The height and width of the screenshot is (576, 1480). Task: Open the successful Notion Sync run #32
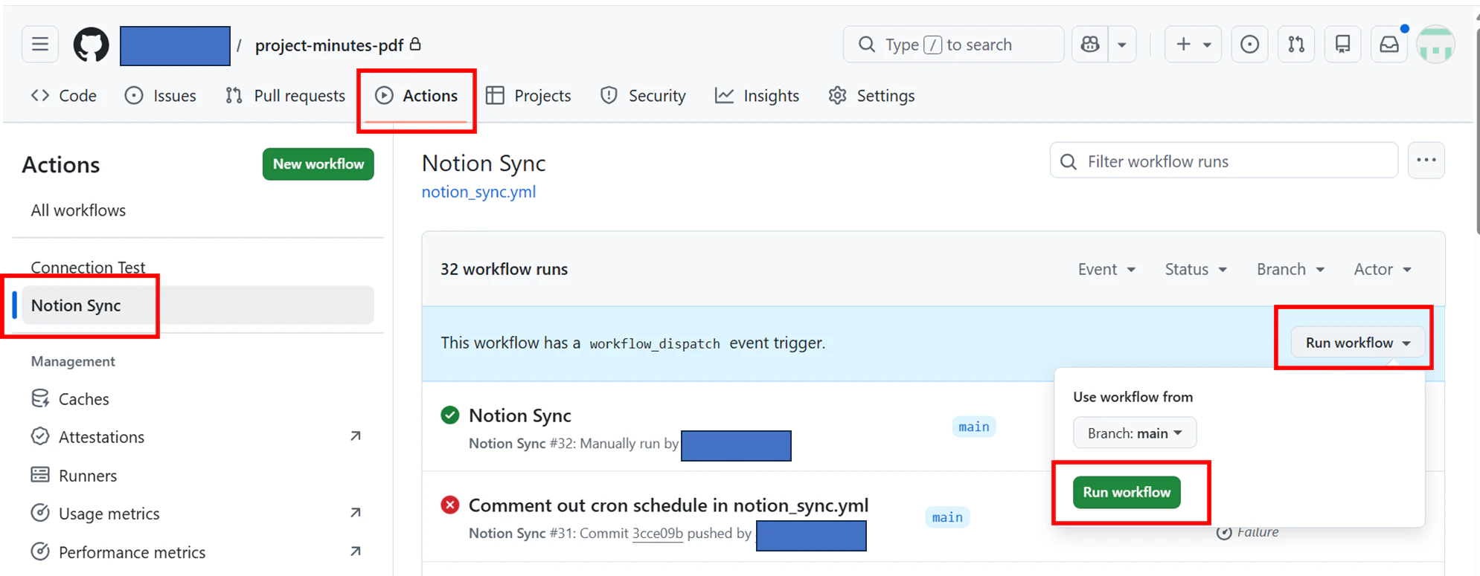520,415
